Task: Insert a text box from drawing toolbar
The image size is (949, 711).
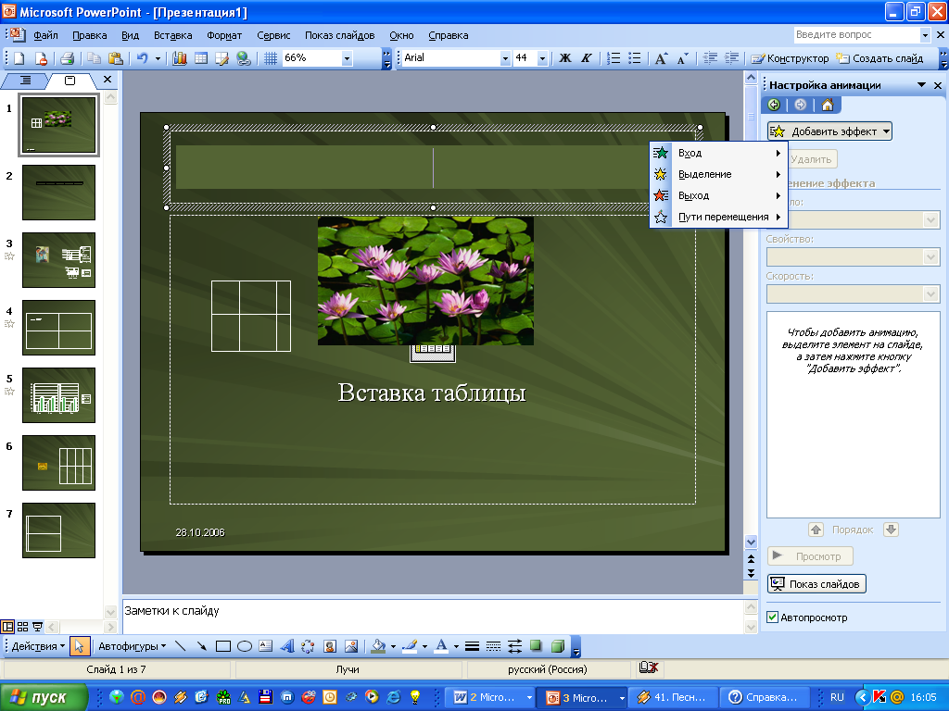Action: coord(266,646)
